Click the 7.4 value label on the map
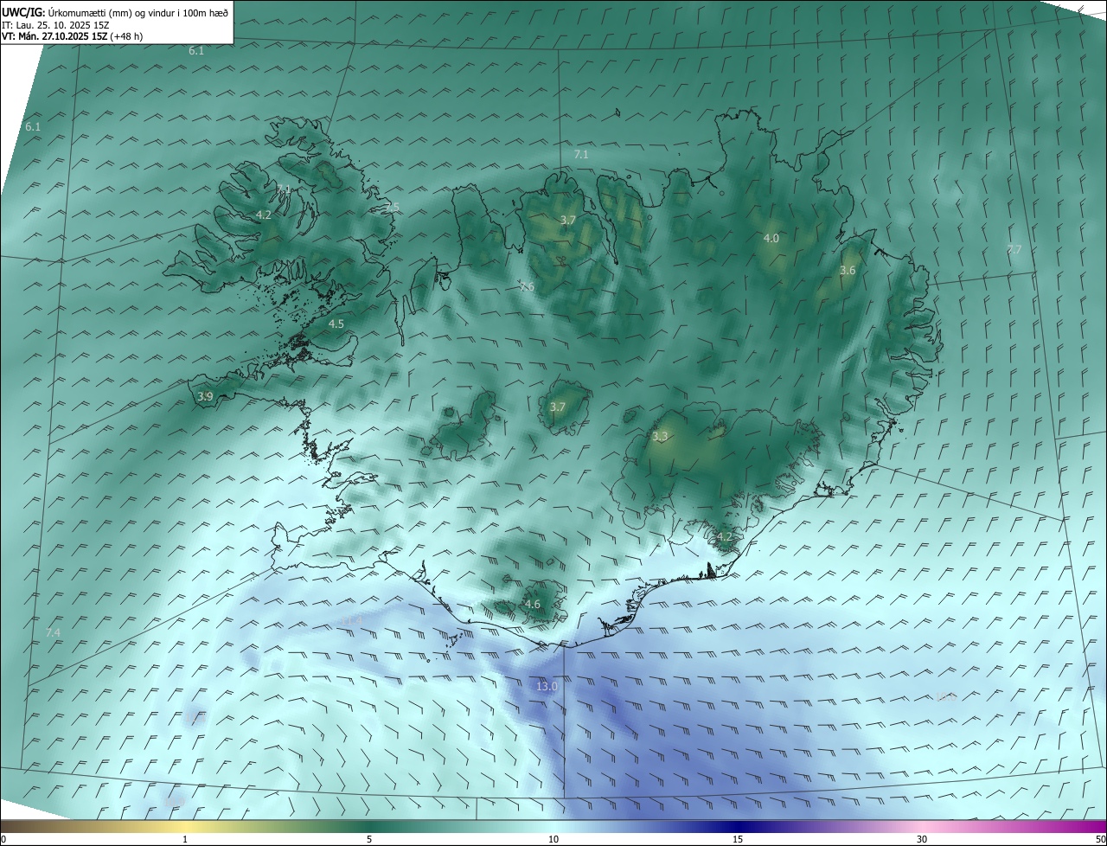Image resolution: width=1107 pixels, height=846 pixels. tap(53, 632)
